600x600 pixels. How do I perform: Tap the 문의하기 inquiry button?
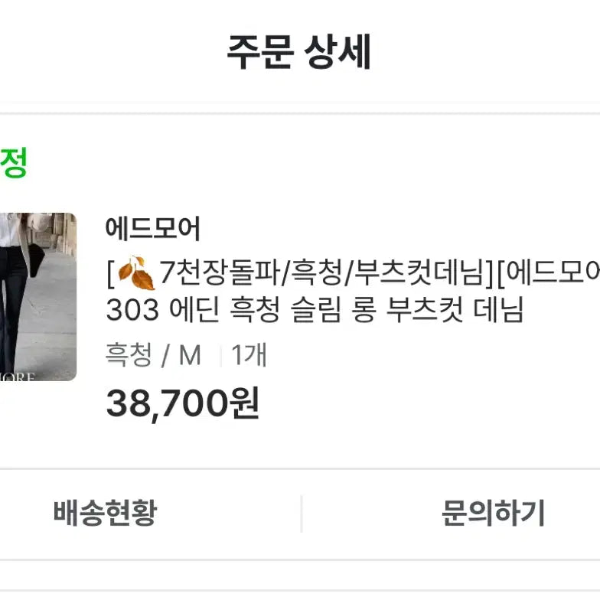(x=493, y=513)
